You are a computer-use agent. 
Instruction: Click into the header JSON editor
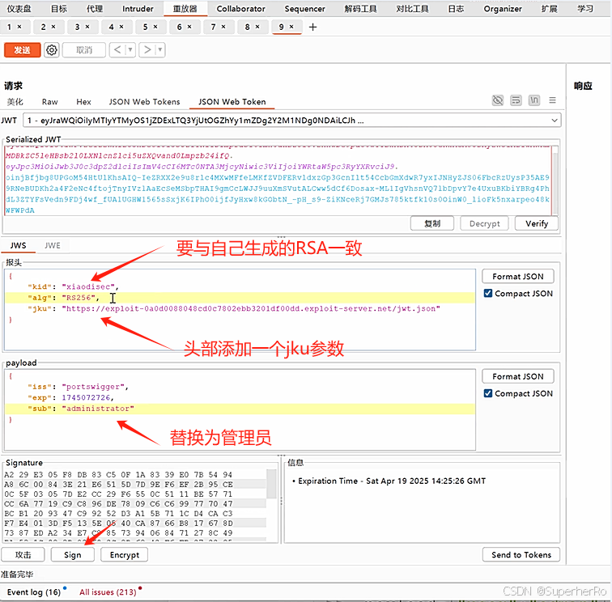pyautogui.click(x=240, y=309)
